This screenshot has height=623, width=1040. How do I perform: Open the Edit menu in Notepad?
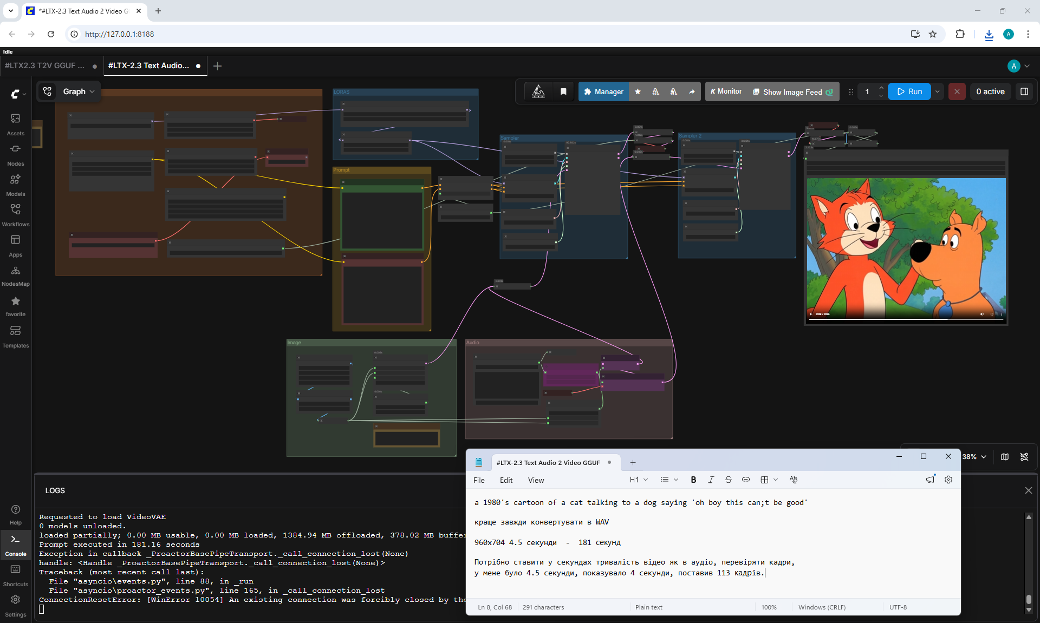point(506,480)
